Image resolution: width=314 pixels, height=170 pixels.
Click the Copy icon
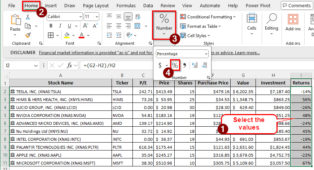(28, 26)
